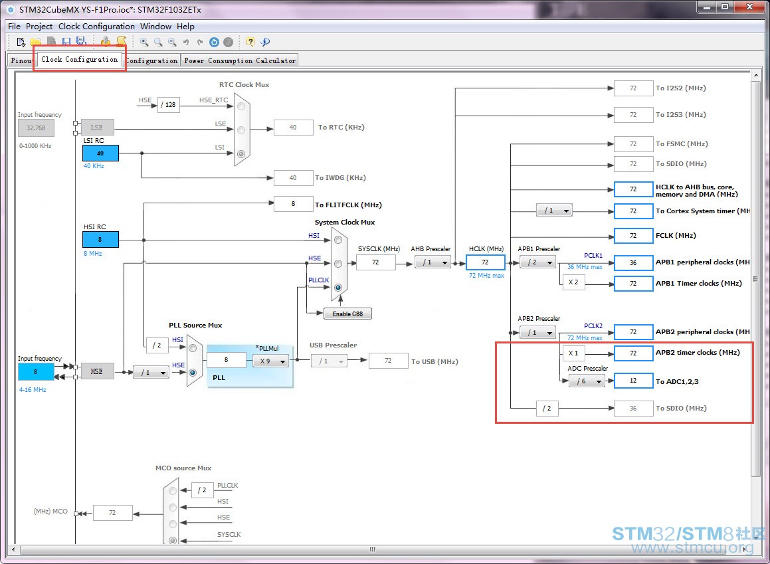Open the USB Prescaler dropdown
Image resolution: width=770 pixels, height=564 pixels.
329,361
